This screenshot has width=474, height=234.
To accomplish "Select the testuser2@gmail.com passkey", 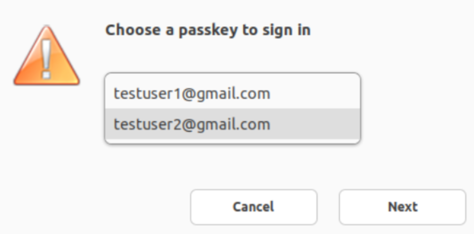I will tap(192, 124).
